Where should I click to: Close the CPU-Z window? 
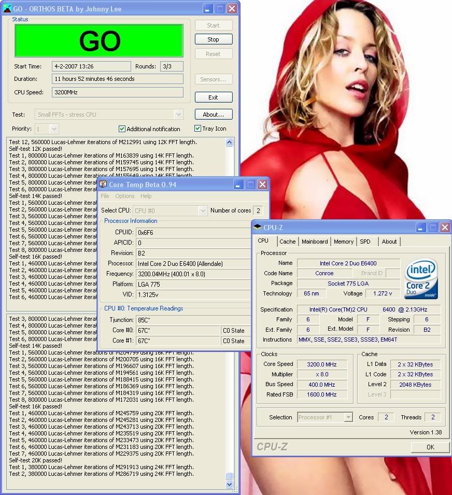(445, 228)
